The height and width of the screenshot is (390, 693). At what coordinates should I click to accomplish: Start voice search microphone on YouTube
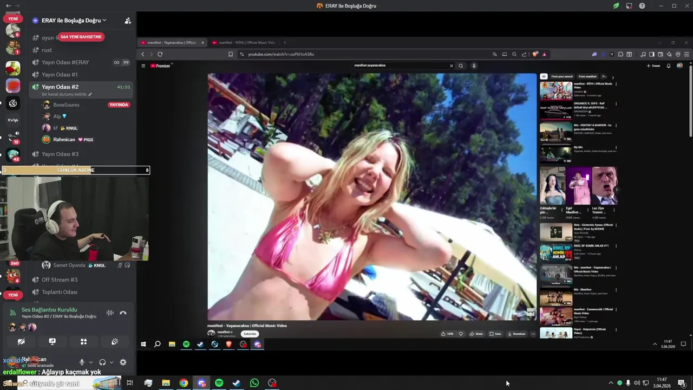click(474, 66)
